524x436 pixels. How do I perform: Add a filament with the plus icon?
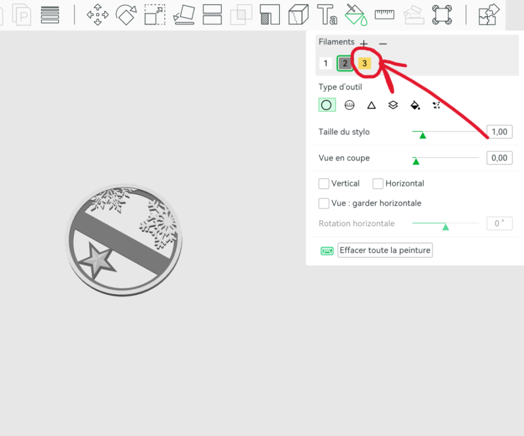(x=364, y=44)
